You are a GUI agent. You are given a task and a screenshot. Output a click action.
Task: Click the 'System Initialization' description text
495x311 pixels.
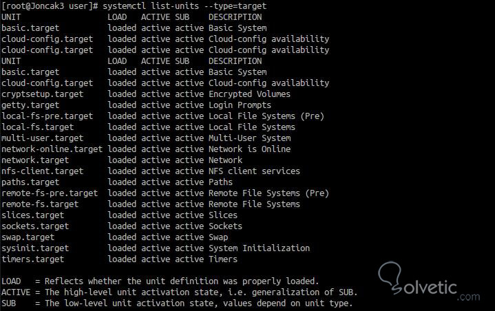point(259,248)
